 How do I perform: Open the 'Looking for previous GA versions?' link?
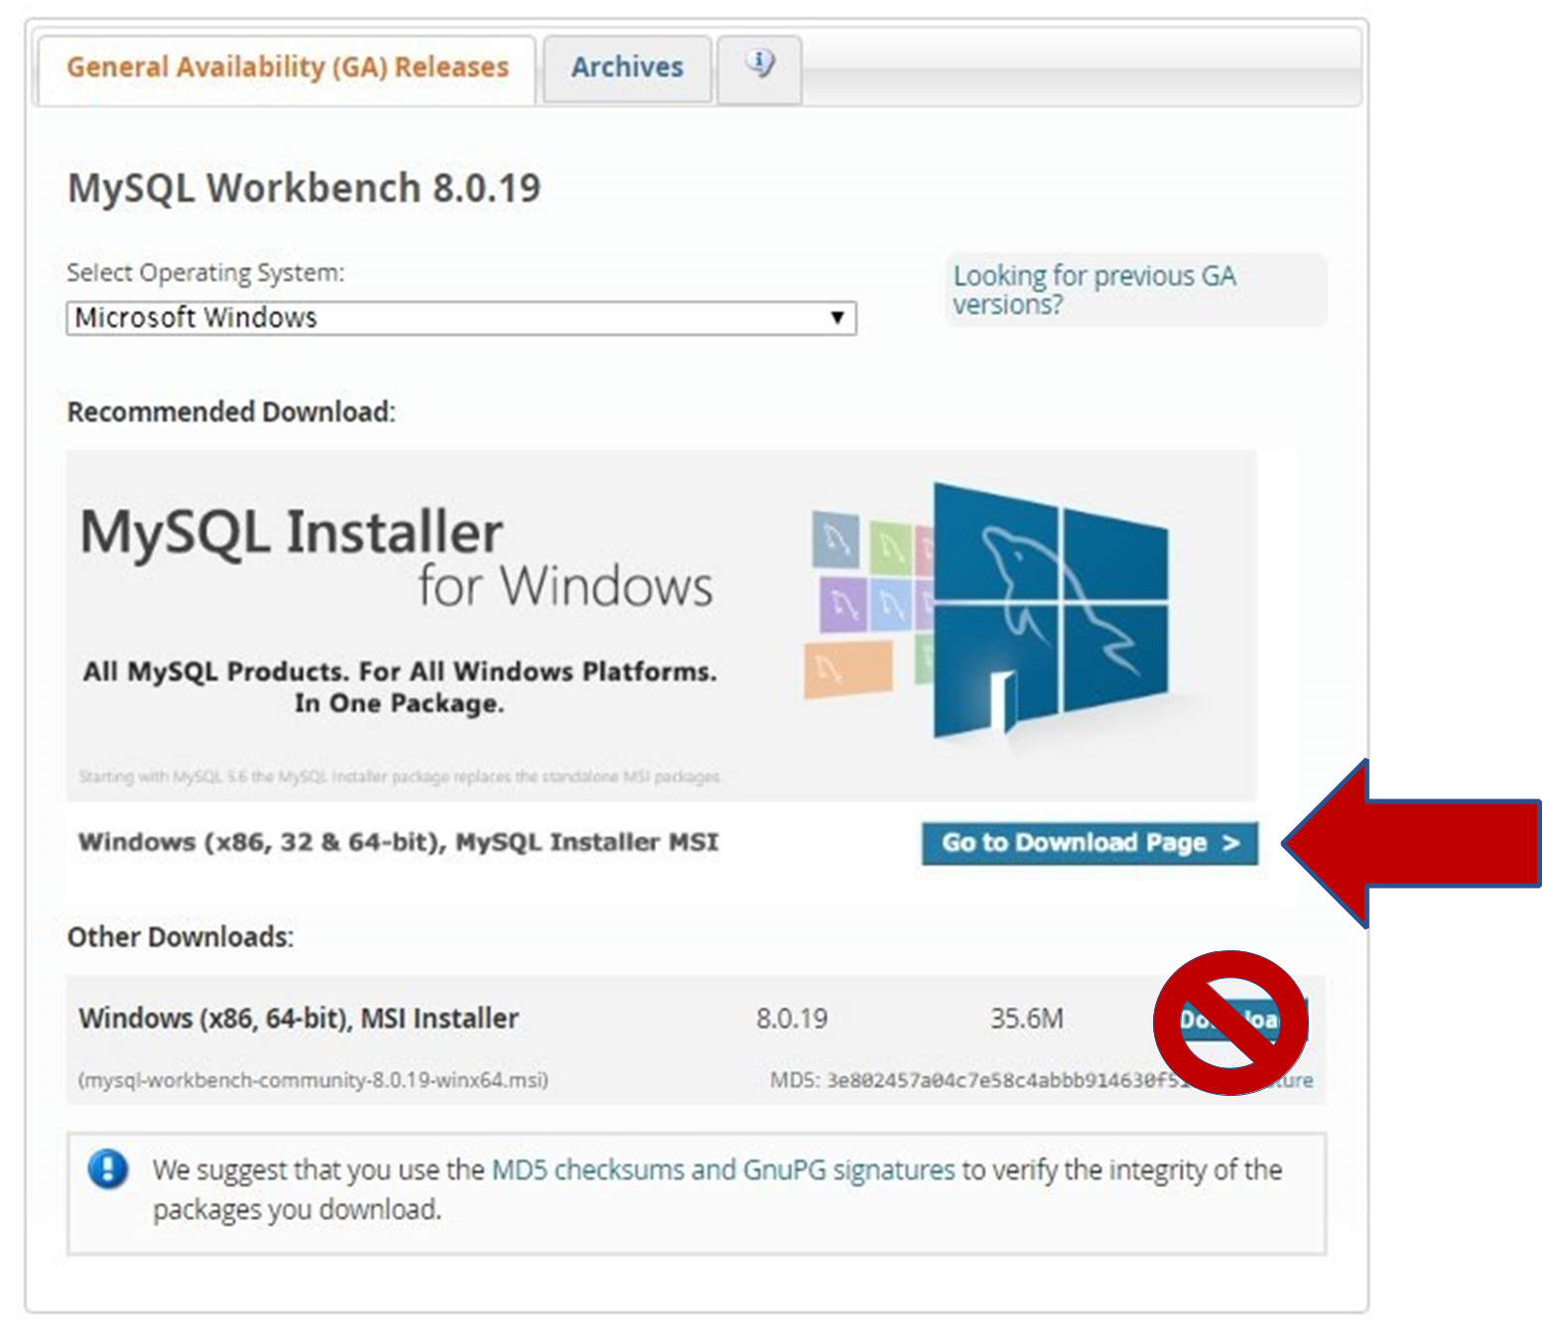[x=1093, y=290]
